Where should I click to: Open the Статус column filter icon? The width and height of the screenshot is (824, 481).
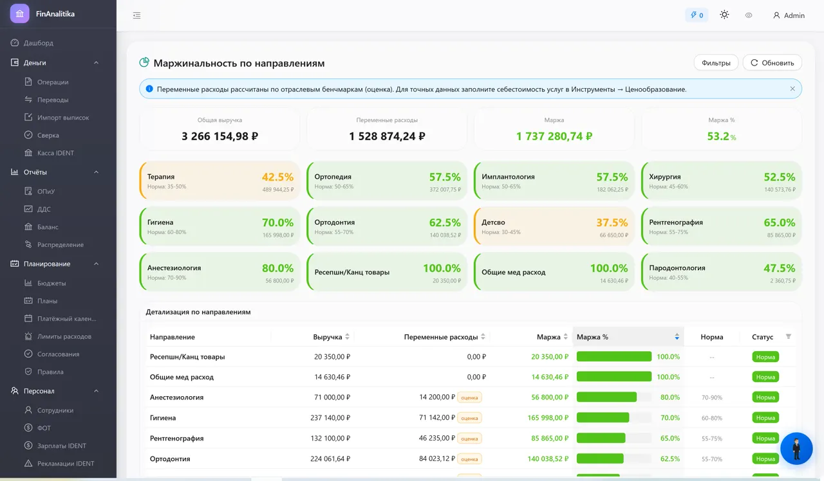(789, 336)
